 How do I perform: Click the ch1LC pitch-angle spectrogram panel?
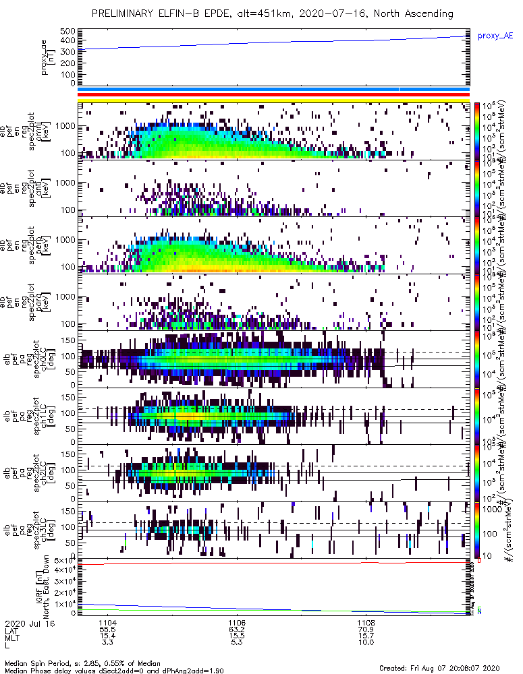[x=273, y=416]
